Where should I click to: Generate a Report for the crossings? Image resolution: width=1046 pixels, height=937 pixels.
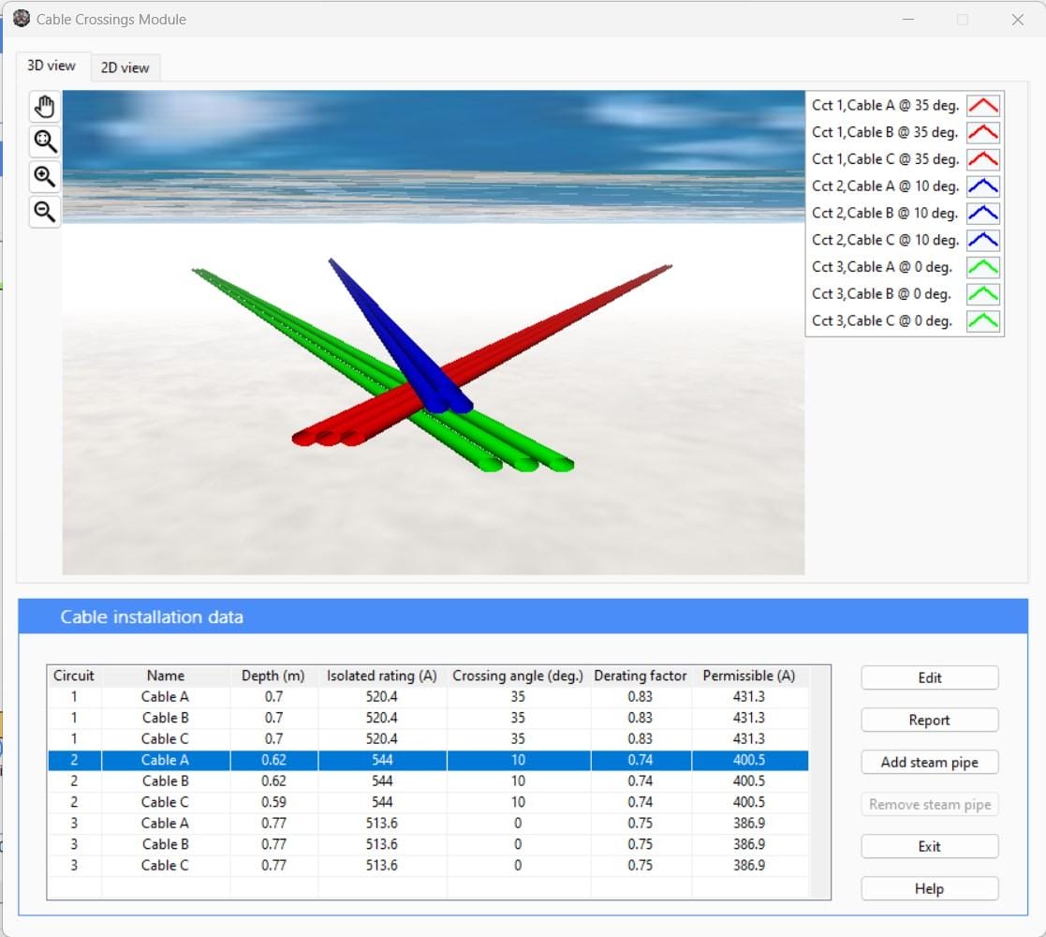coord(929,720)
